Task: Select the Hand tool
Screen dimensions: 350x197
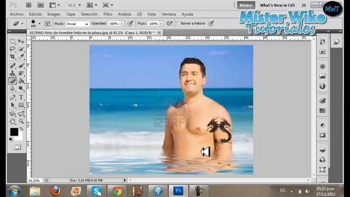Action: 13,121
